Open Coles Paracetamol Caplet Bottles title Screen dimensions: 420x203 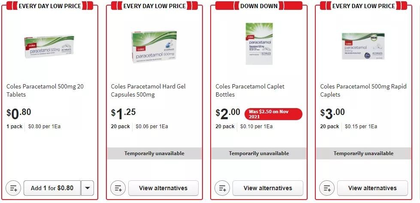(250, 90)
